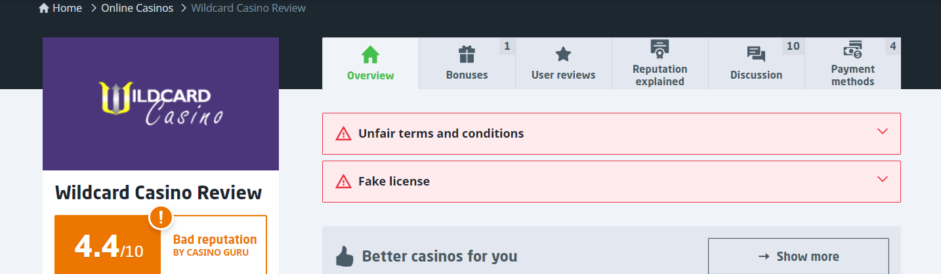The width and height of the screenshot is (941, 274).
Task: Click the Home house icon in breadcrumb
Action: click(44, 9)
